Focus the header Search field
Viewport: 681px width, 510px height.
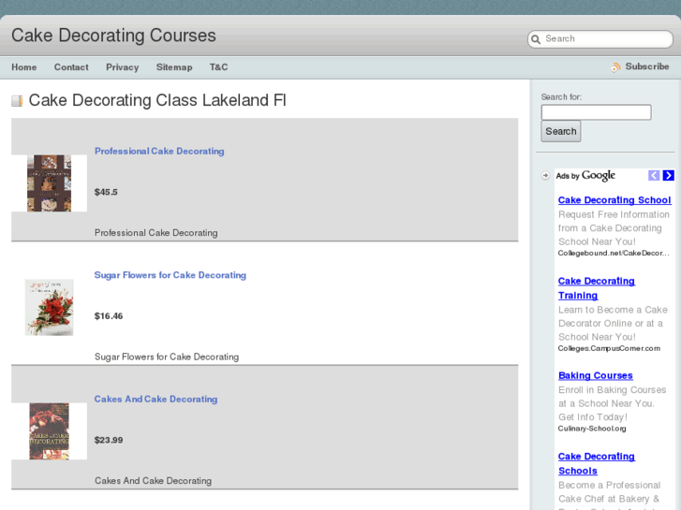600,39
